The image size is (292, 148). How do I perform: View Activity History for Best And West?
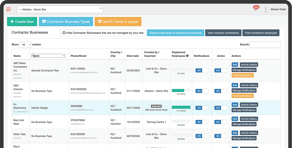249,119
